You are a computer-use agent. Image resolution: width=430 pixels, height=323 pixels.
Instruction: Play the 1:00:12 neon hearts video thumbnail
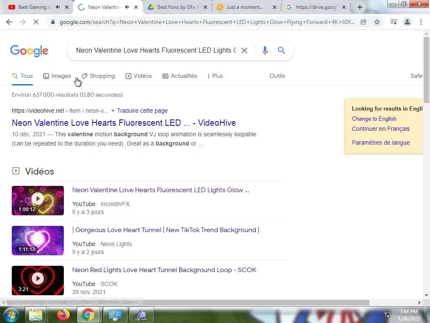pos(38,201)
